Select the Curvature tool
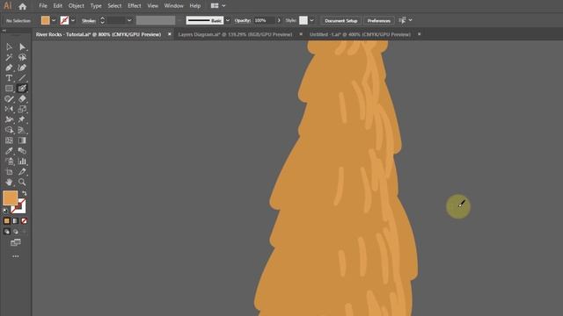 pos(22,68)
